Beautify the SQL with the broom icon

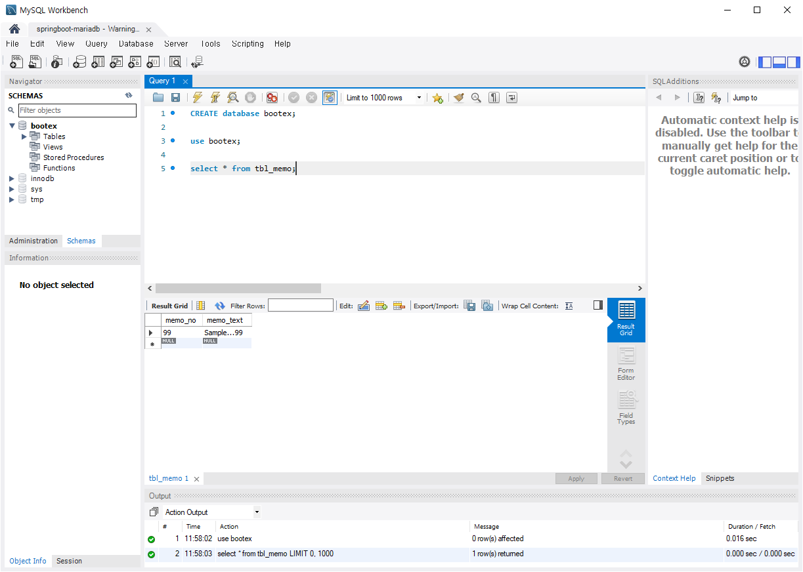[458, 98]
